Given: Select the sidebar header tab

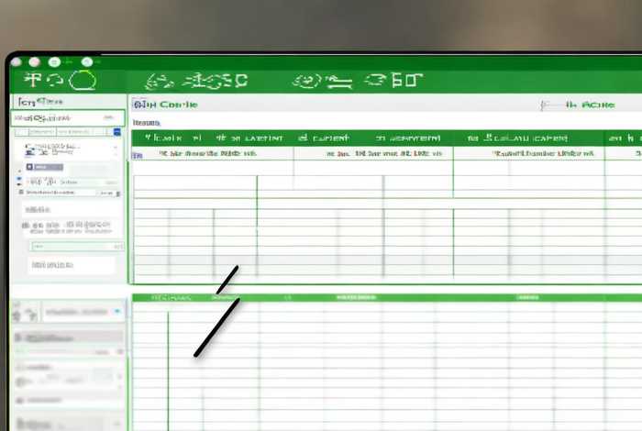Looking at the screenshot, I should (37, 101).
